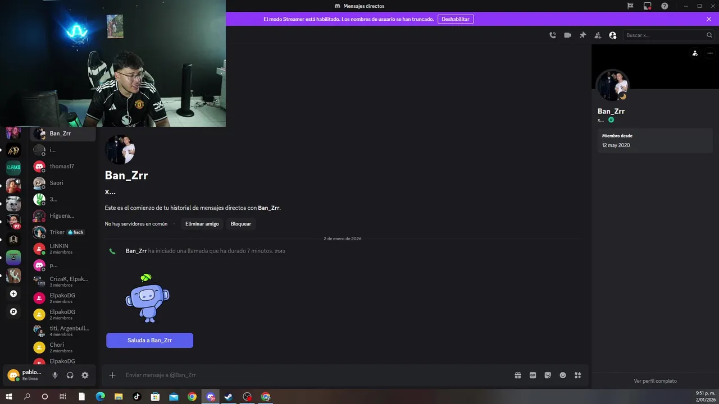719x404 pixels.
Task: Click the magnifier icon in search box
Action: (709, 35)
